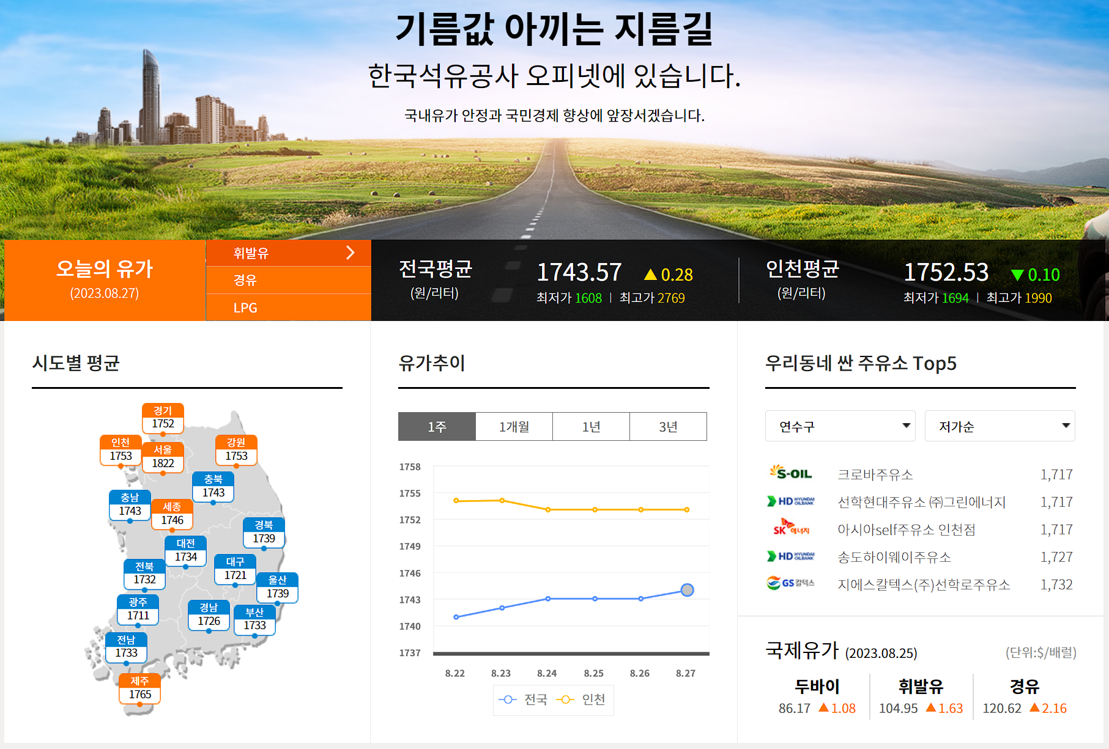Click the GS칼텍스 icon beside 선학로주유소
Screen dimensions: 1109x749
pos(790,584)
